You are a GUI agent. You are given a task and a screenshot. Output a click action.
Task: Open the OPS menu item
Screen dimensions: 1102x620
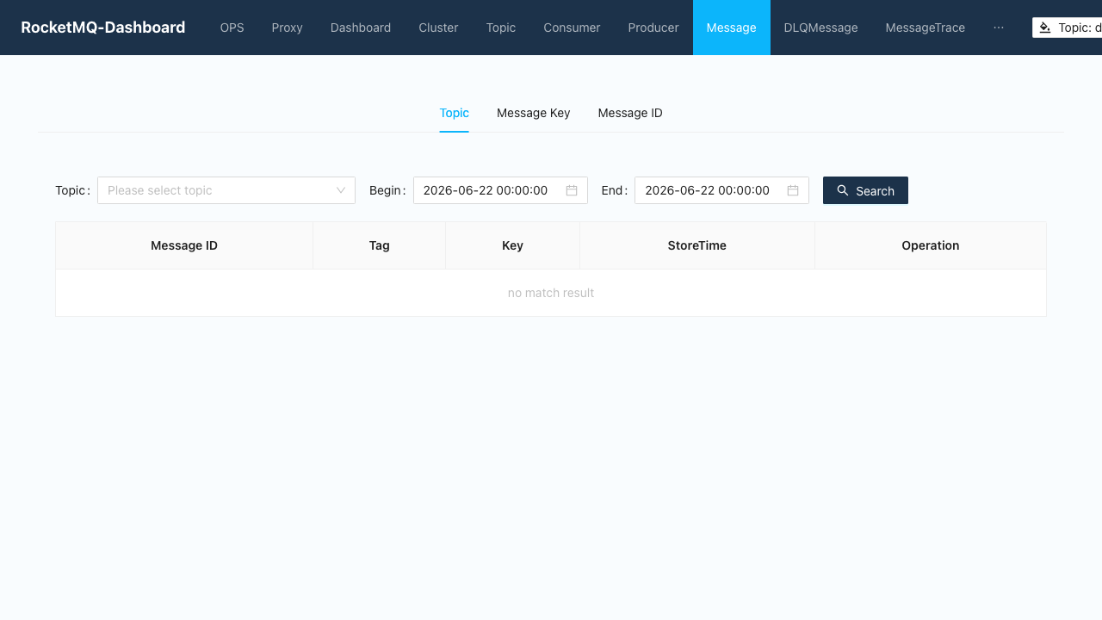click(x=232, y=28)
